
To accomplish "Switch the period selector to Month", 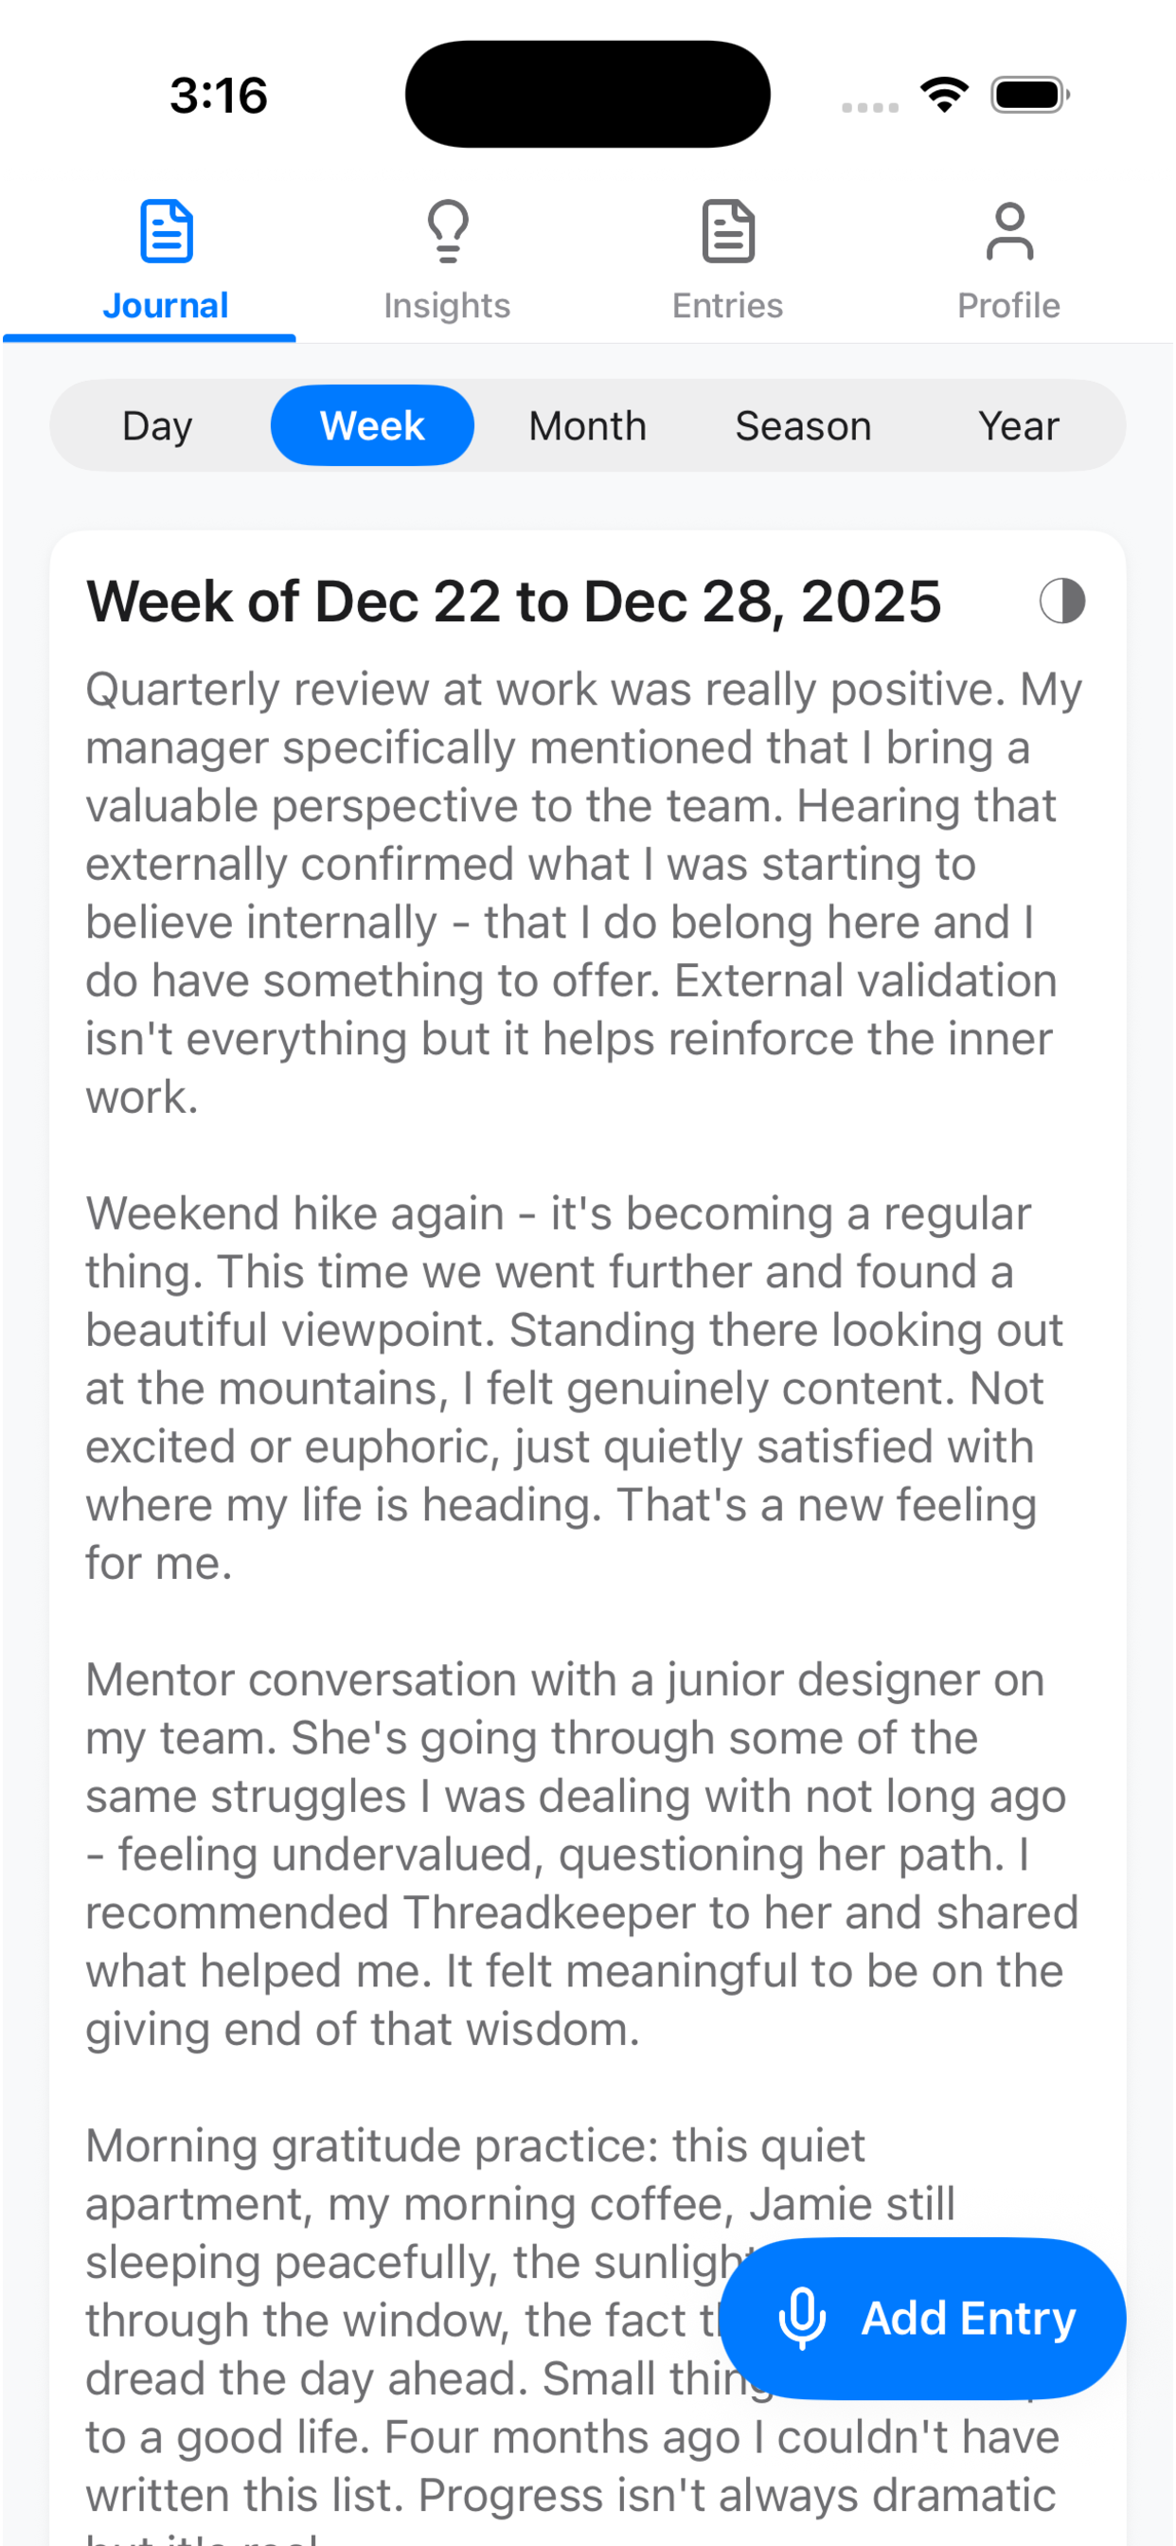I will coord(588,426).
